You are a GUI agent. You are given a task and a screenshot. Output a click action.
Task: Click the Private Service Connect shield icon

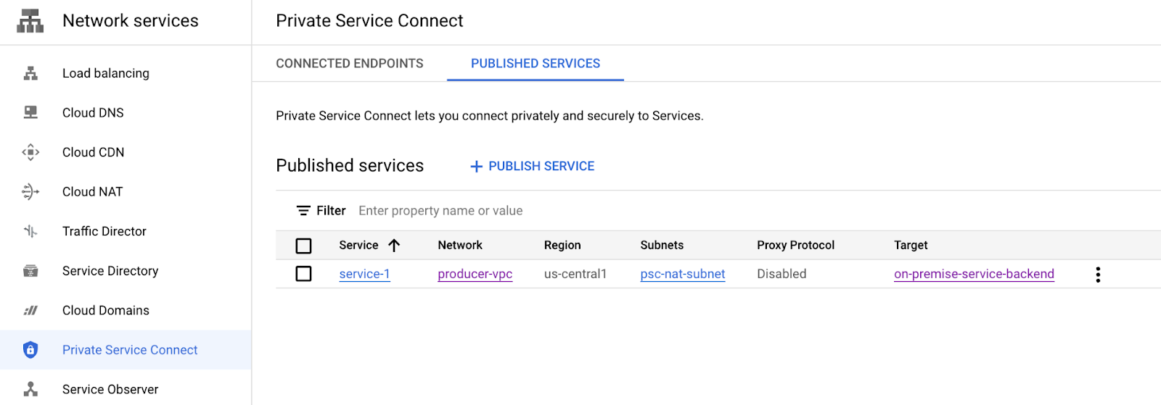30,350
